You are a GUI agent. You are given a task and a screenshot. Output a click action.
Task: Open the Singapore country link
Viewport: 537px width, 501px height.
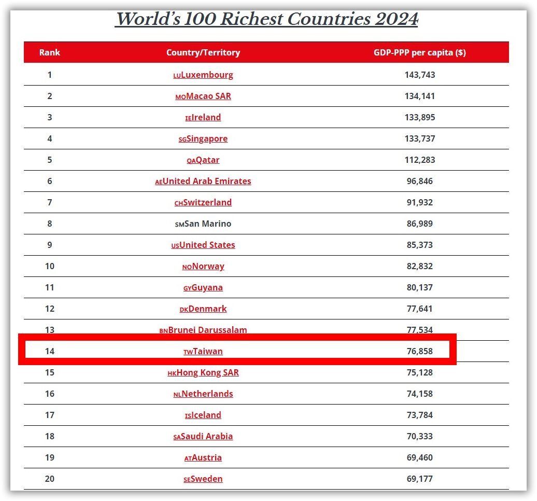203,139
